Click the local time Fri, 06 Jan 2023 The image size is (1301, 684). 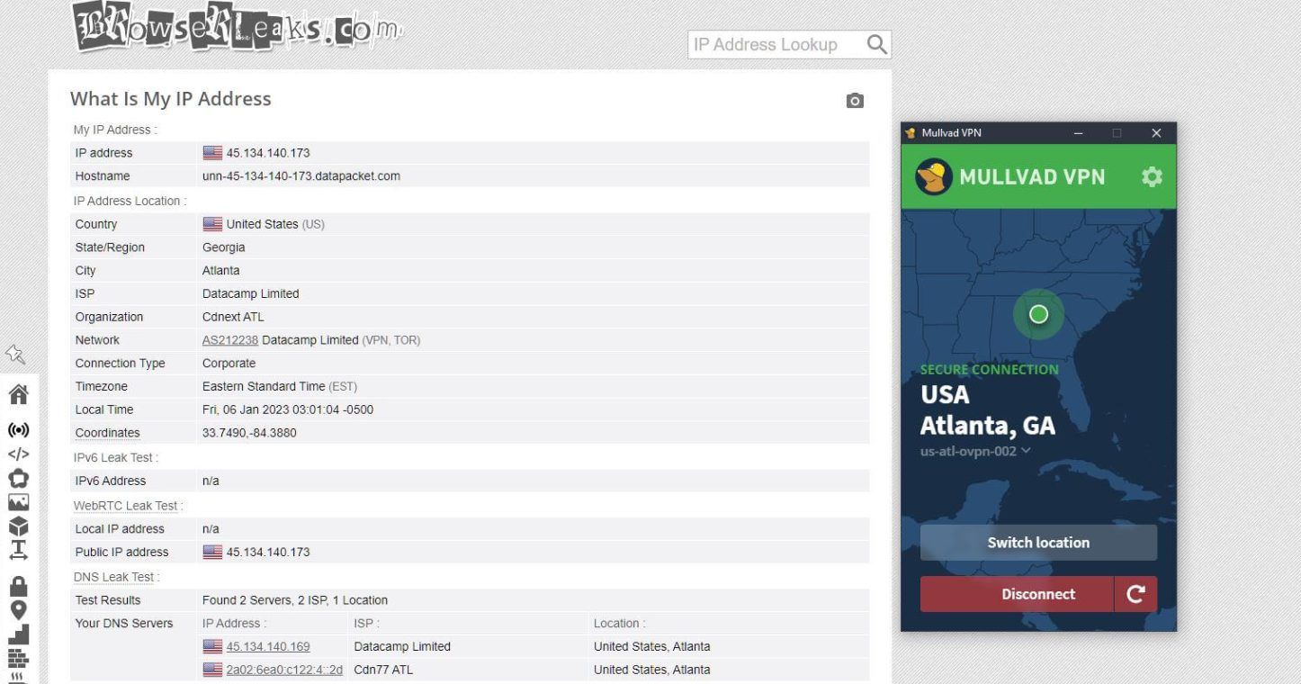point(288,409)
